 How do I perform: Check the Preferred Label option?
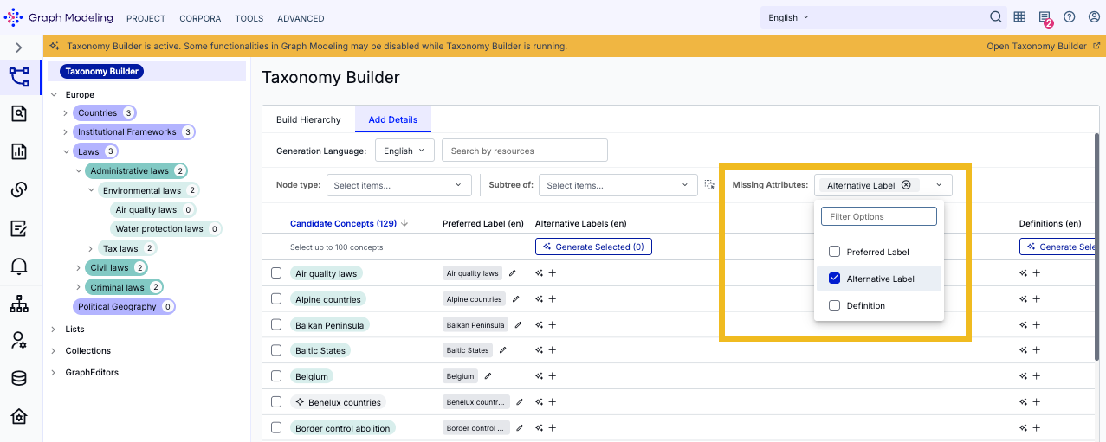[x=835, y=252]
